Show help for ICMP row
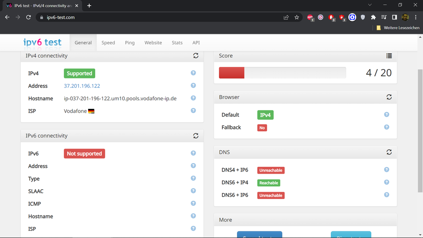423x238 pixels. [193, 203]
